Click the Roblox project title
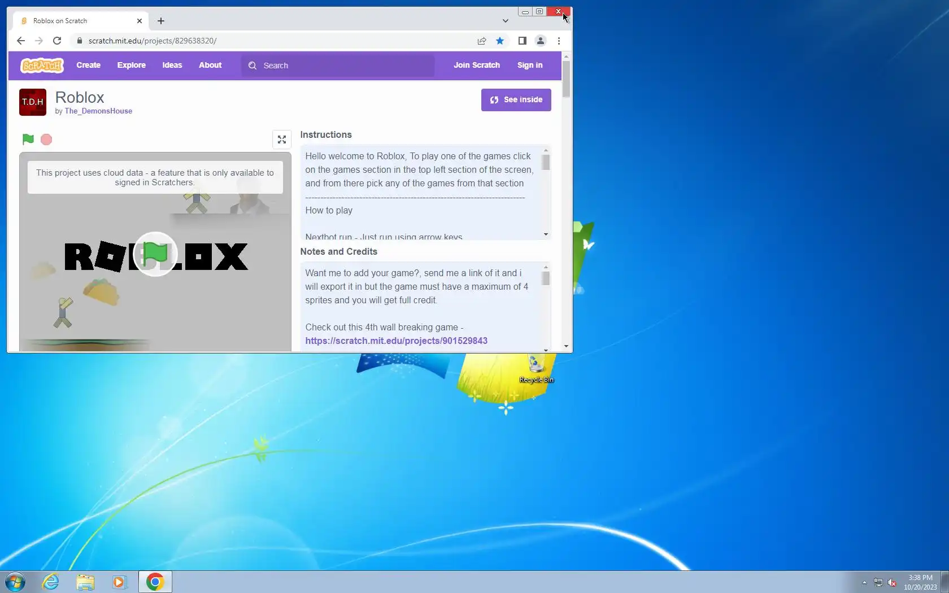The height and width of the screenshot is (593, 949). [80, 97]
